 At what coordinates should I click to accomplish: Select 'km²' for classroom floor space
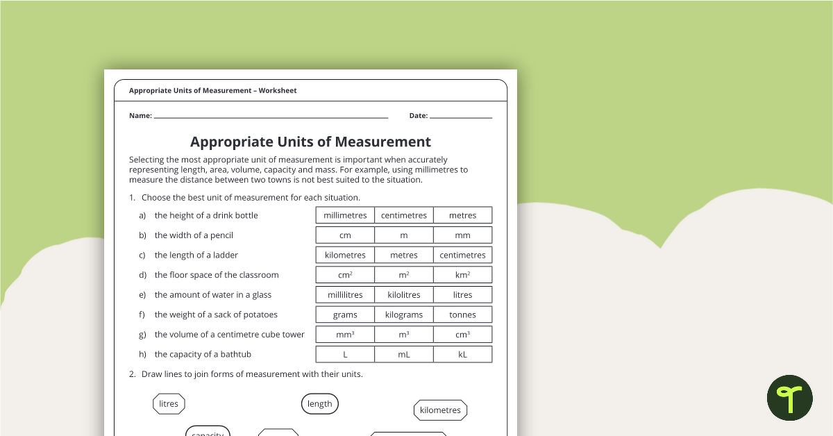(x=463, y=275)
